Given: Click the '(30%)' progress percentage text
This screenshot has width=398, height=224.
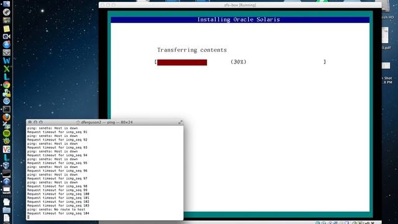Looking at the screenshot, I should point(238,62).
